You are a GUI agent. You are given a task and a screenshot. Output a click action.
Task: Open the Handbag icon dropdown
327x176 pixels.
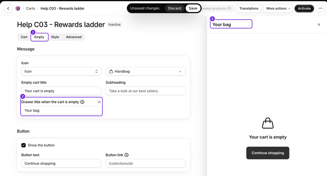(x=146, y=72)
